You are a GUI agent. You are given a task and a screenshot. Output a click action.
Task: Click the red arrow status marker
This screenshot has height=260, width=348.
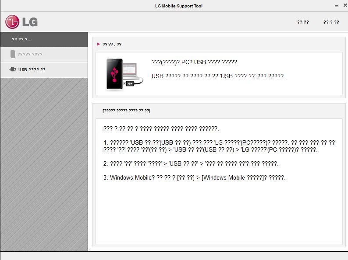(x=99, y=44)
